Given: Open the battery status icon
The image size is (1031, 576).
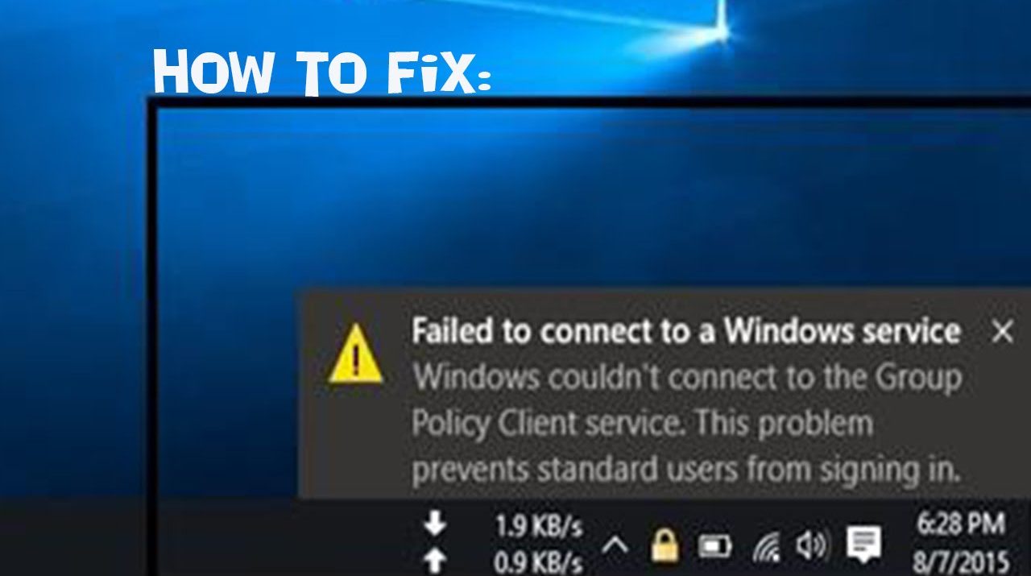Looking at the screenshot, I should click(x=714, y=547).
